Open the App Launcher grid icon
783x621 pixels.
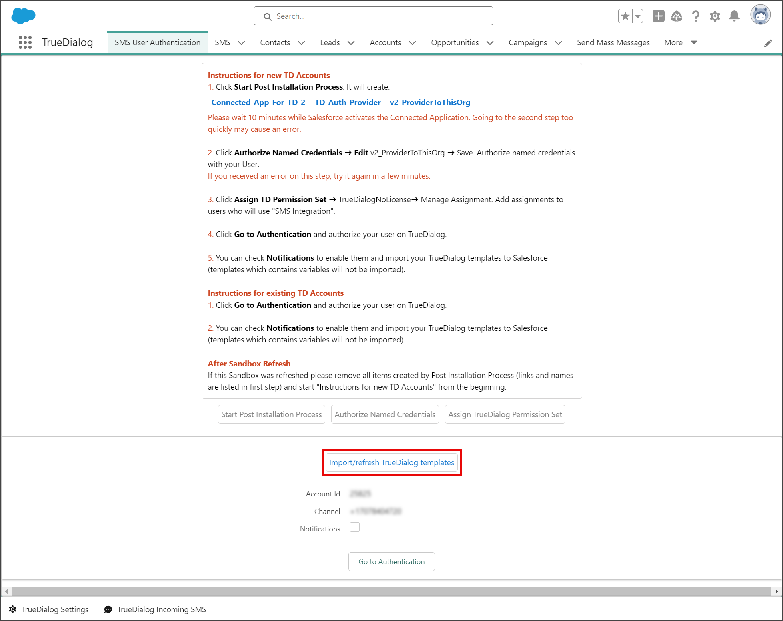pos(25,42)
